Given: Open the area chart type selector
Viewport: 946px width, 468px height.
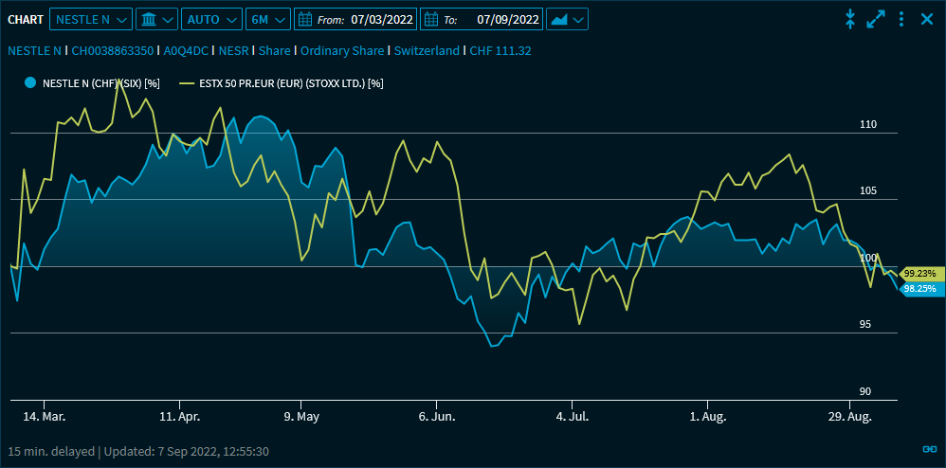Looking at the screenshot, I should click(x=567, y=19).
